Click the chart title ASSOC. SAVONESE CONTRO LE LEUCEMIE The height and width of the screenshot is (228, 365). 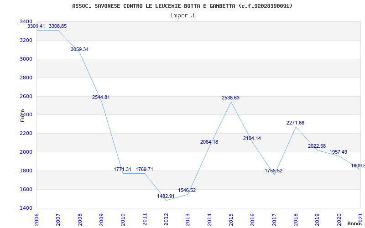[x=182, y=6]
